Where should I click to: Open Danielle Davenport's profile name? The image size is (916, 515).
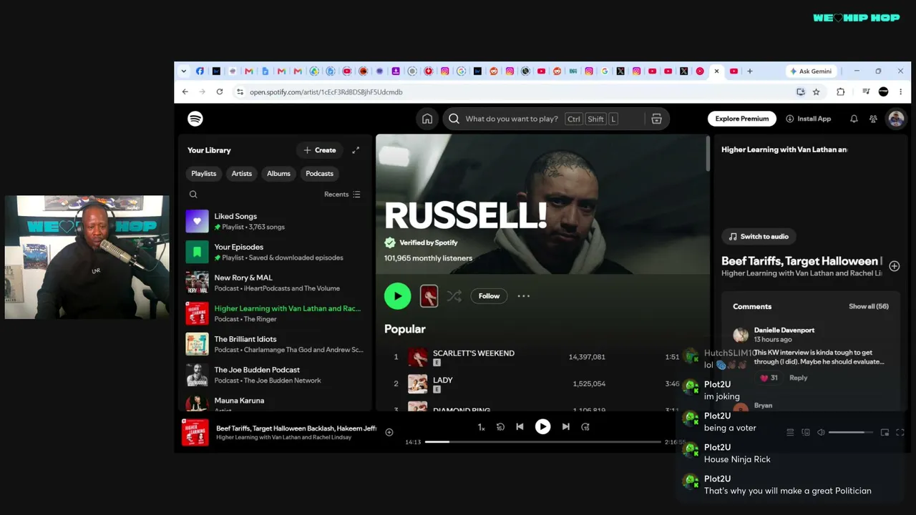click(x=784, y=330)
